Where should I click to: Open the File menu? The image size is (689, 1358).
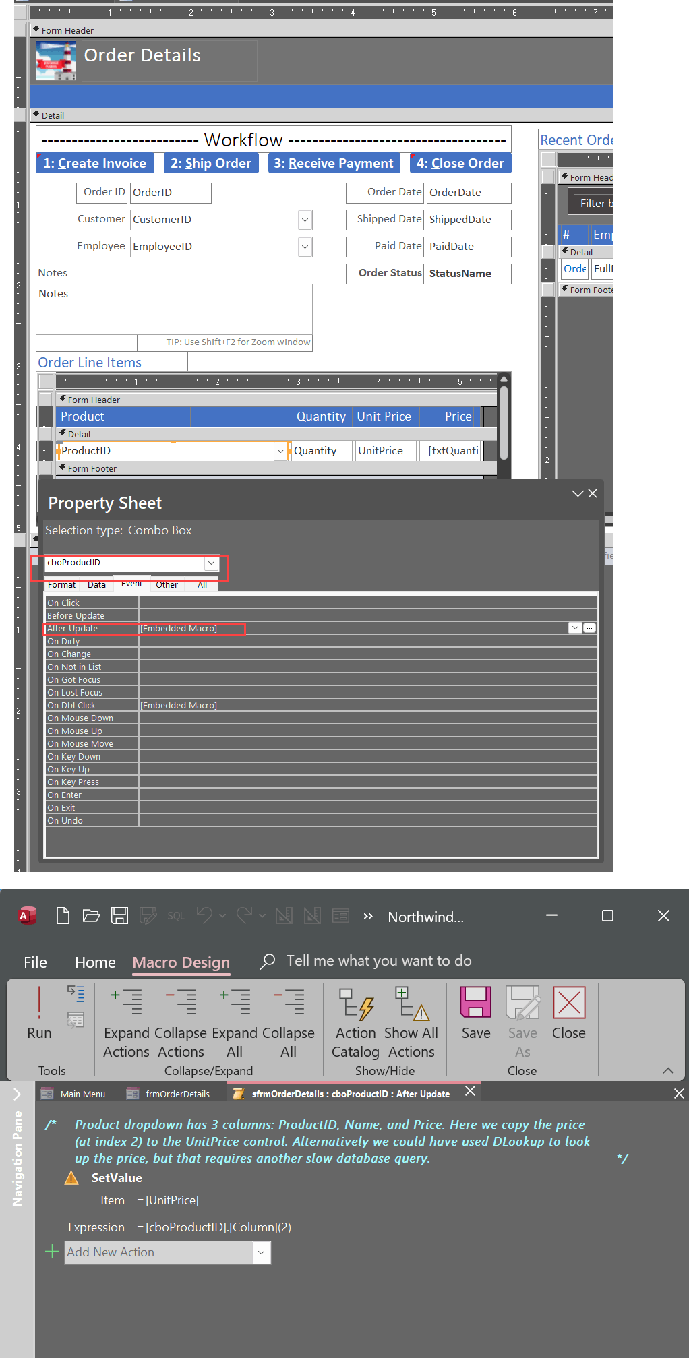point(35,962)
